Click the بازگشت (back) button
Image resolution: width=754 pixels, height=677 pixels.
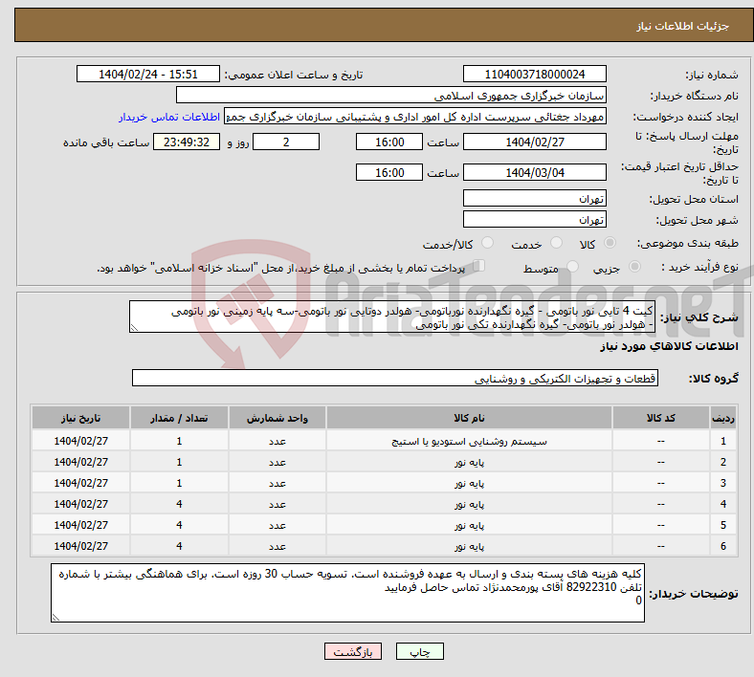(x=353, y=651)
